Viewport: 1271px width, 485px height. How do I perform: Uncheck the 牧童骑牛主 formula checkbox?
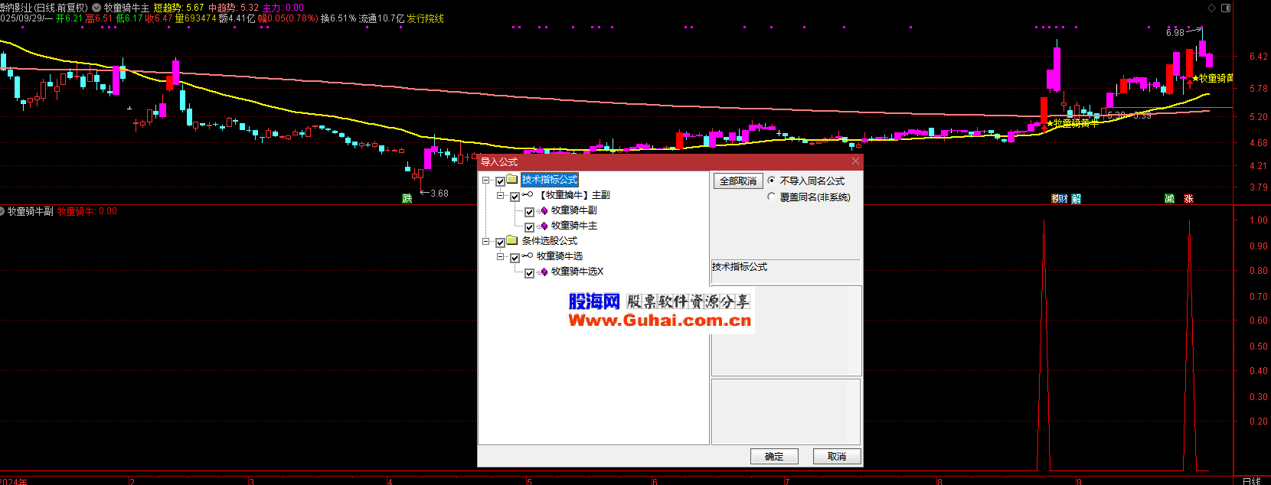click(529, 227)
